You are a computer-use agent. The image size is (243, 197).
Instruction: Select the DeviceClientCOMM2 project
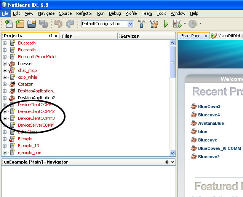pos(36,111)
